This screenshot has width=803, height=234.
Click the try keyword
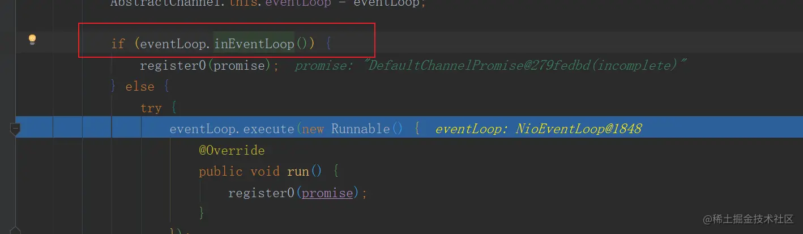point(151,108)
